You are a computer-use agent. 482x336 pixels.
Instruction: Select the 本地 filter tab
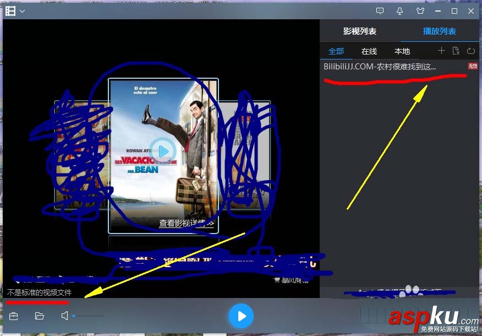[x=402, y=51]
